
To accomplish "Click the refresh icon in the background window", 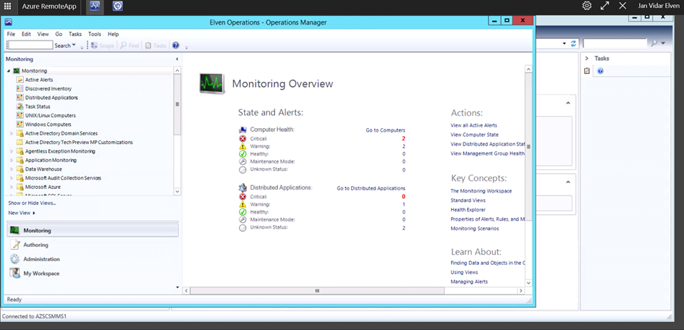I will point(574,43).
